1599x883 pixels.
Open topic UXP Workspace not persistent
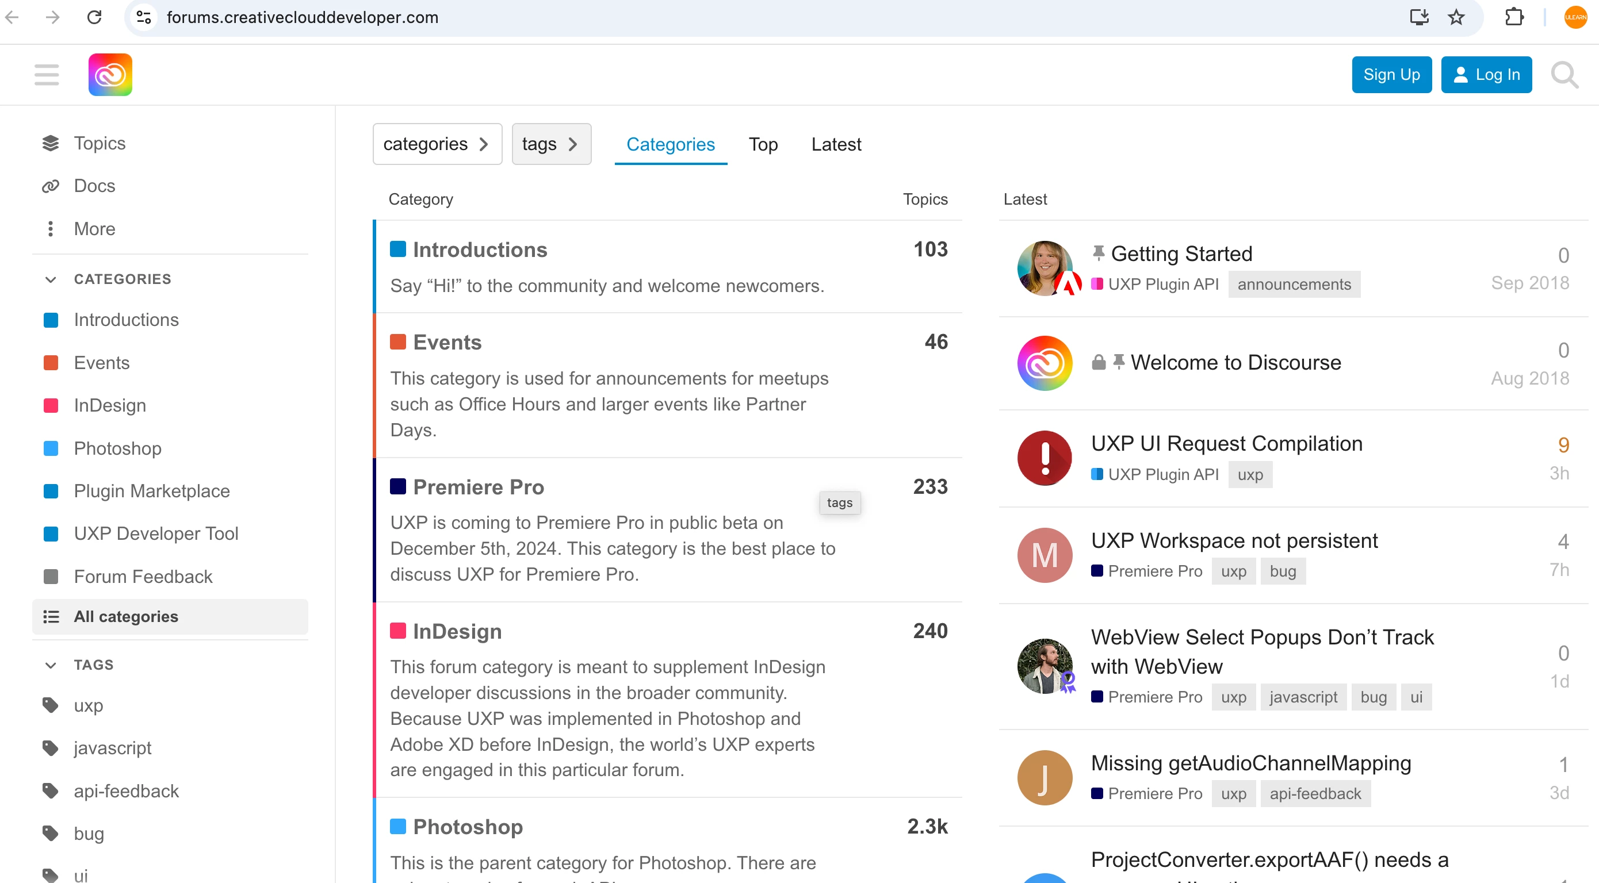1235,541
